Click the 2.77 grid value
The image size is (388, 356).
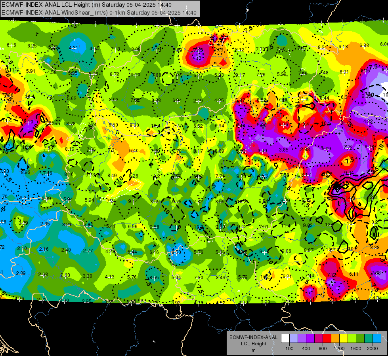tap(88, 250)
